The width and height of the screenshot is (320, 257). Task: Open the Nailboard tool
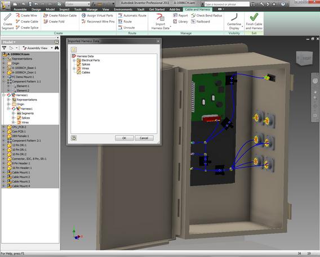tap(201, 21)
